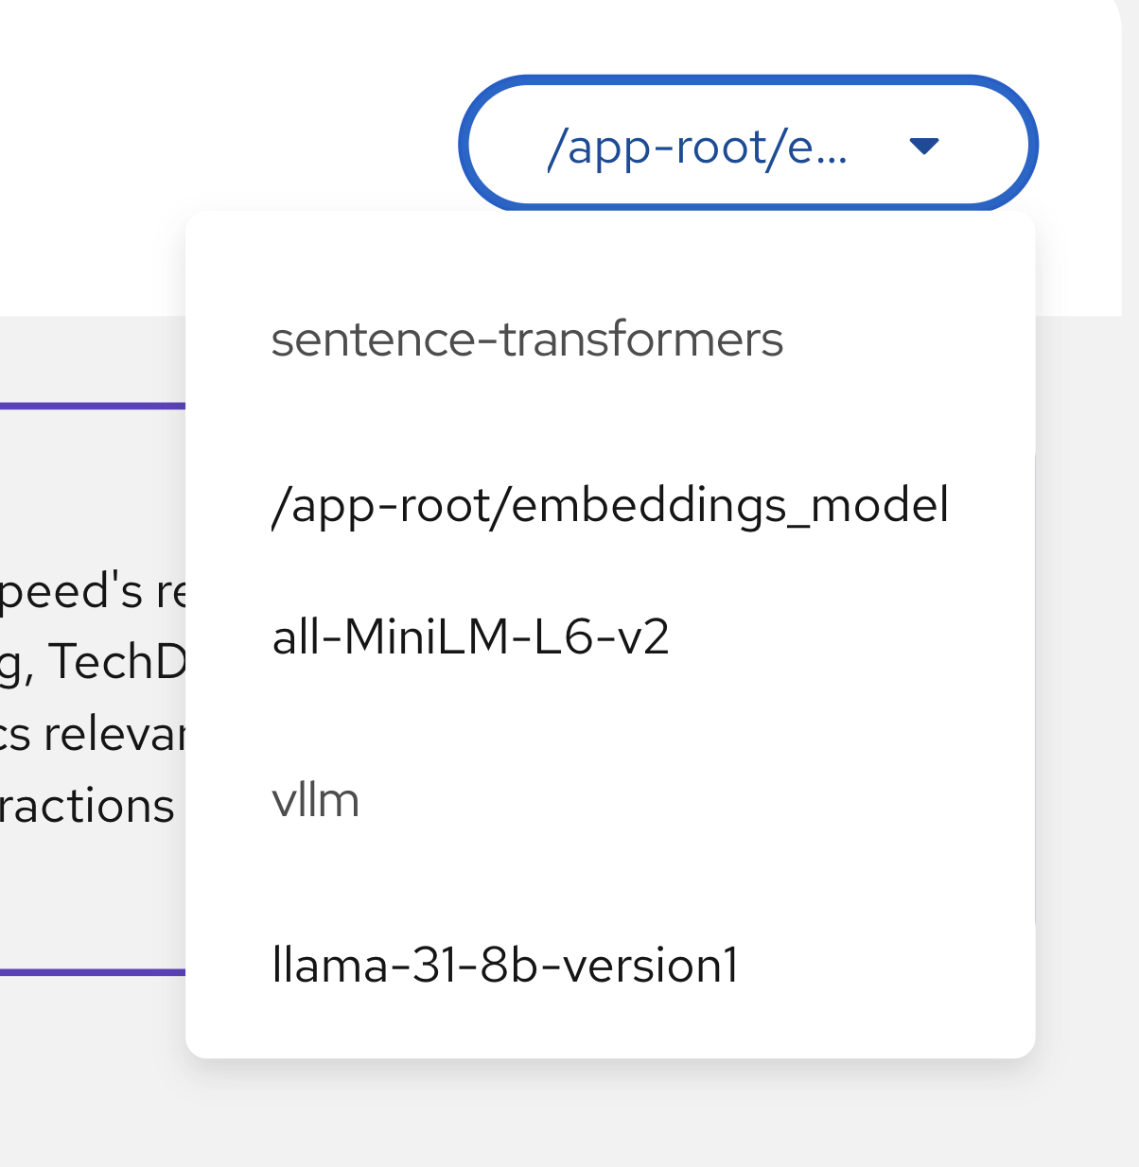Click the "peed's re" text line
The height and width of the screenshot is (1167, 1139).
pos(93,592)
